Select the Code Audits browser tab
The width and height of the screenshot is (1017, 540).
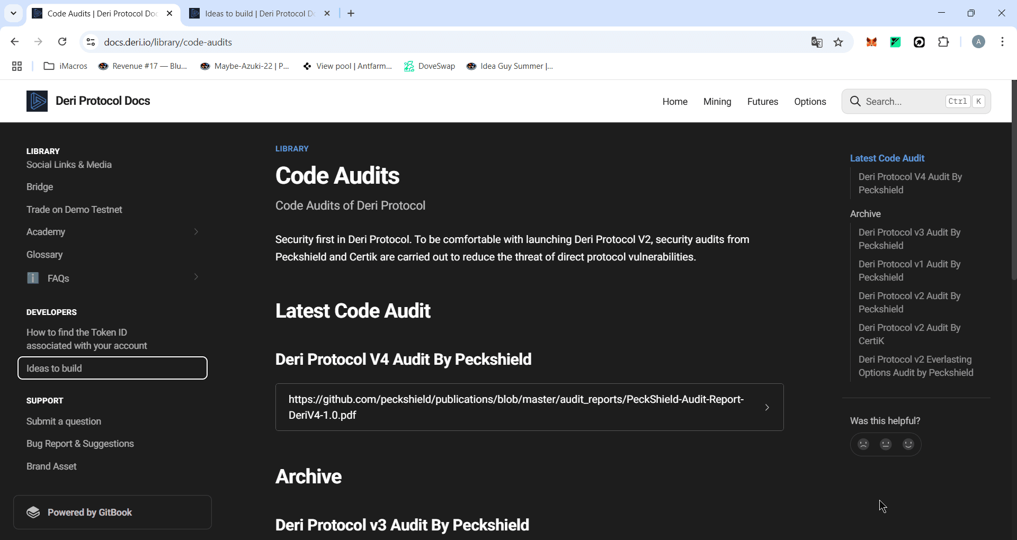[103, 13]
